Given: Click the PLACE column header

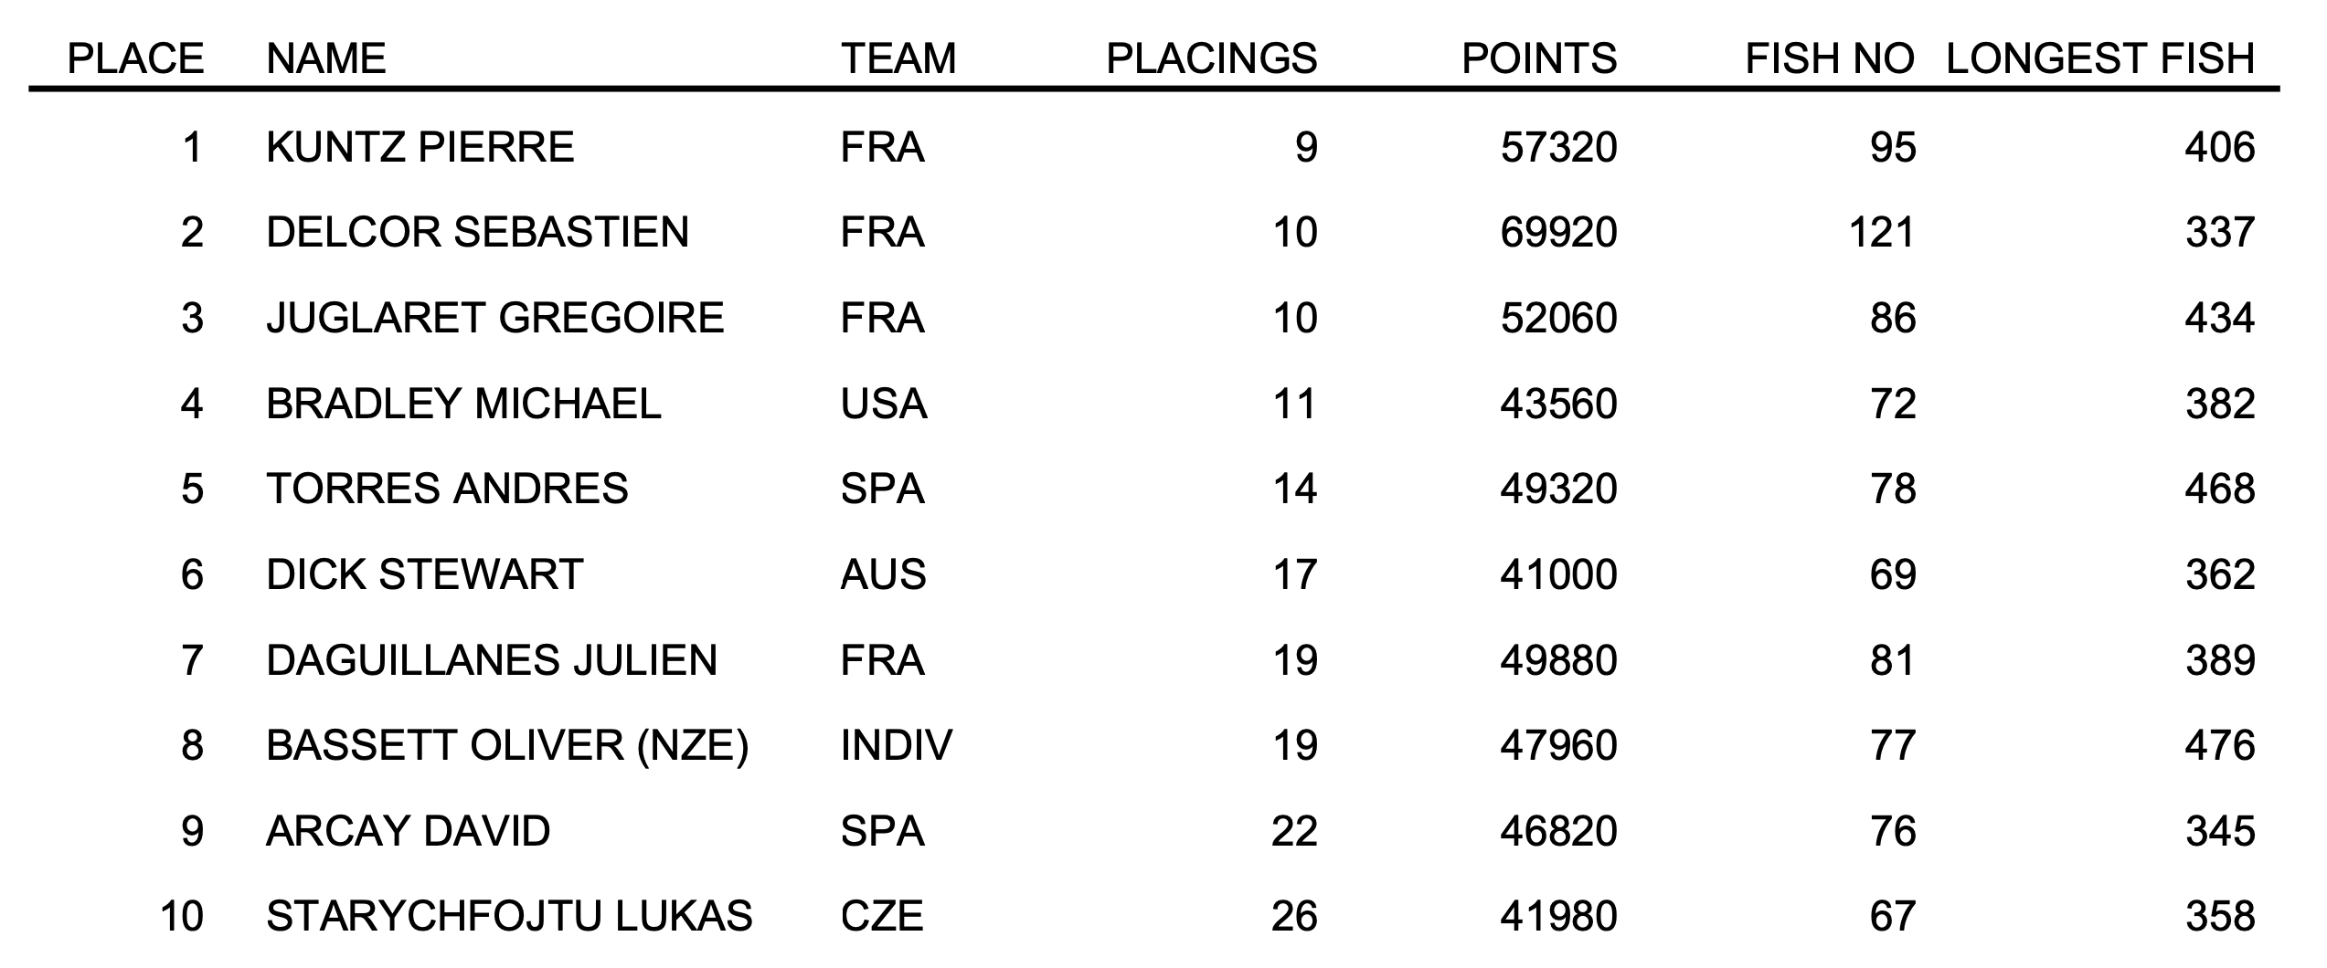Looking at the screenshot, I should pos(135,58).
